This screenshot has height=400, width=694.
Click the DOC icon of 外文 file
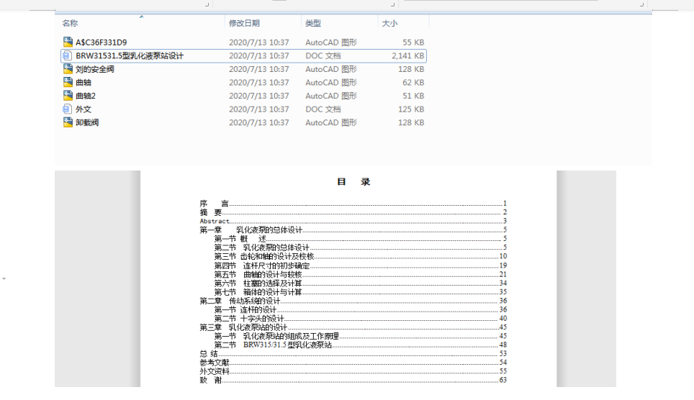coord(67,109)
